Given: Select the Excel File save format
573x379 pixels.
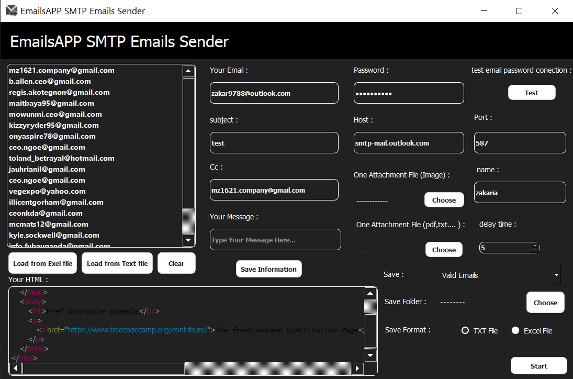Looking at the screenshot, I should coord(515,330).
